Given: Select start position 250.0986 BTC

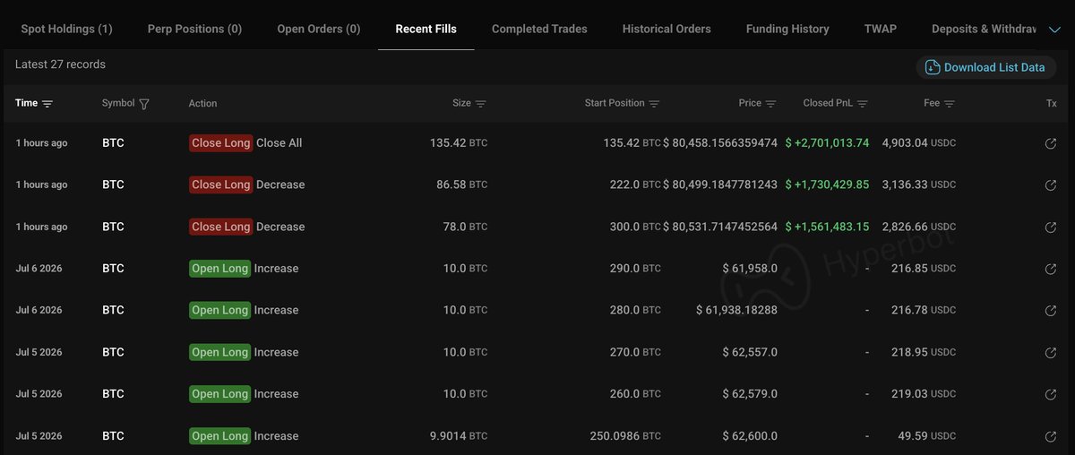Looking at the screenshot, I should (625, 436).
